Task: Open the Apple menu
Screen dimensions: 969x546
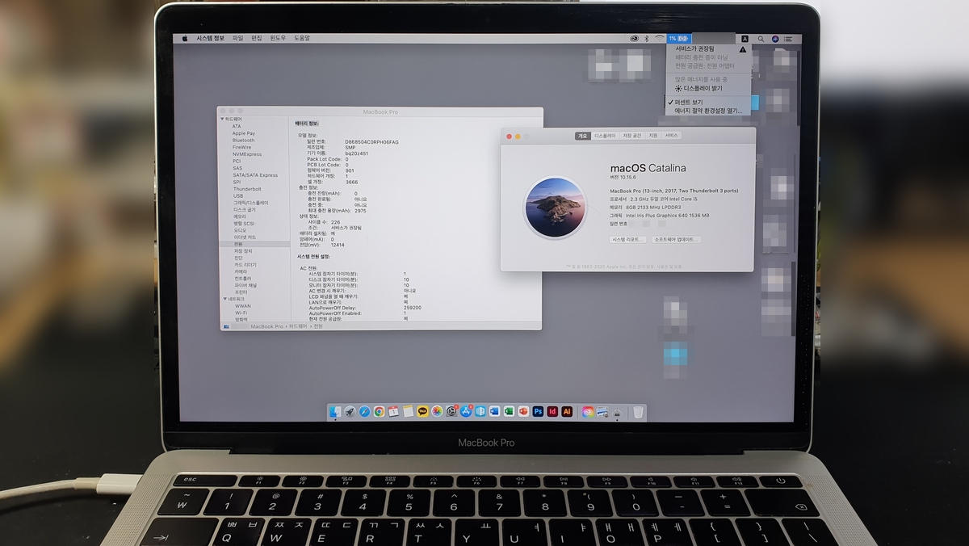Action: [x=184, y=38]
